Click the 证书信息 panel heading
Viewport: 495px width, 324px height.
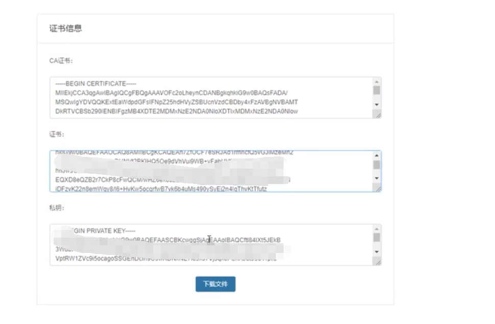pyautogui.click(x=66, y=29)
